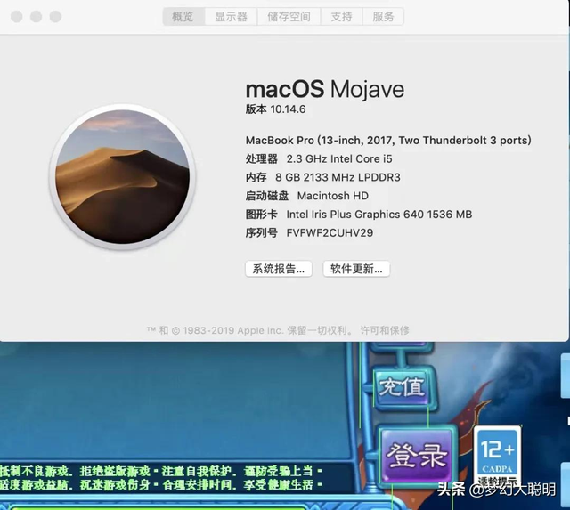Click the 版本 10.14.6 version text
Screen dimensions: 570x510
point(275,109)
